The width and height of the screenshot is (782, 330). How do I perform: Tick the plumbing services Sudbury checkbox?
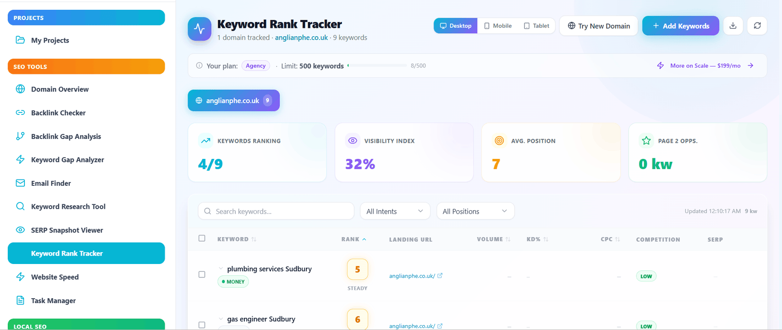(202, 274)
